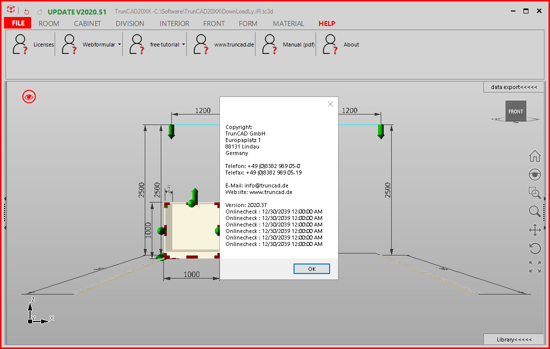Expand the data export panel
Screen dimensions: 550x349
coord(513,87)
